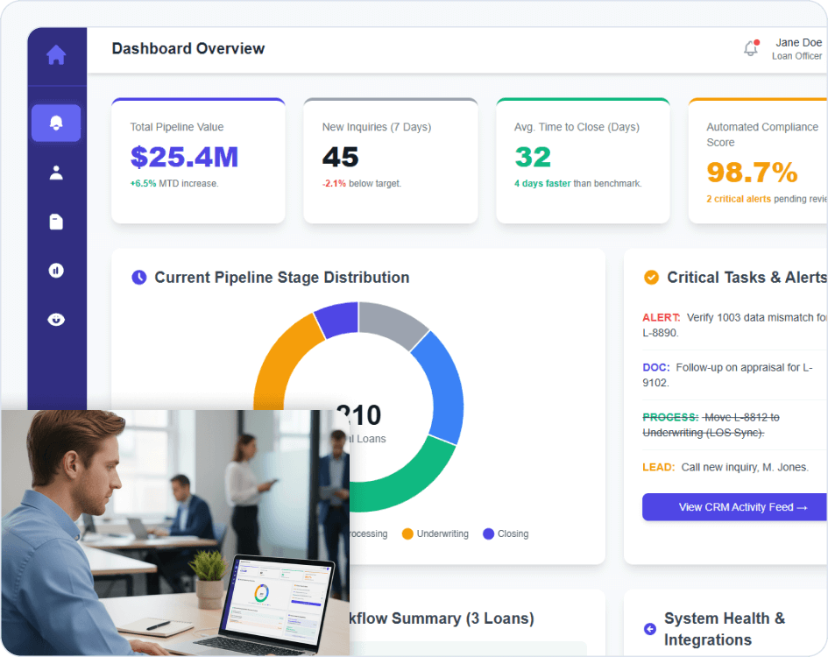Open analytics with the sidebar bar-chart icon
The width and height of the screenshot is (828, 657).
tap(56, 270)
